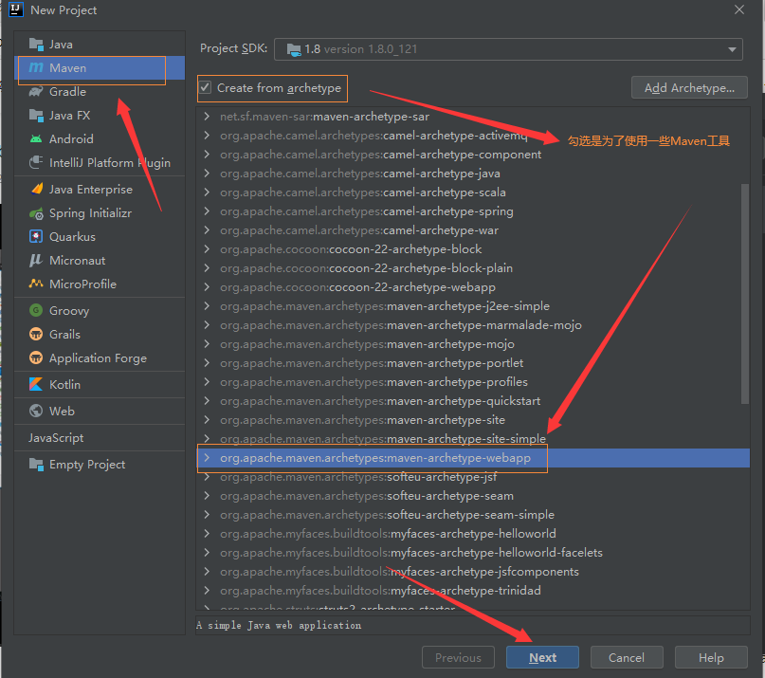
Task: Toggle the Create from archetype checkbox
Action: (205, 88)
